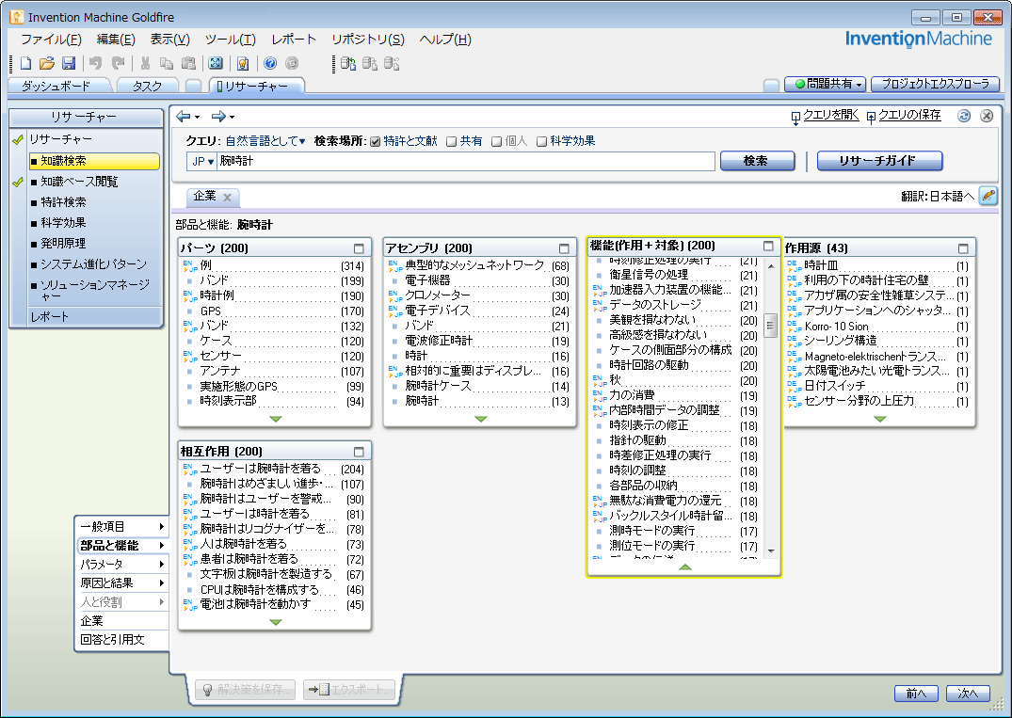Screen dimensions: 1012x718
Task: Click the translation pencil icon
Action: point(988,196)
